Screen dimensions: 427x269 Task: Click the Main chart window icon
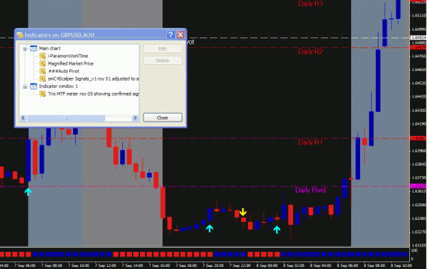coord(33,48)
